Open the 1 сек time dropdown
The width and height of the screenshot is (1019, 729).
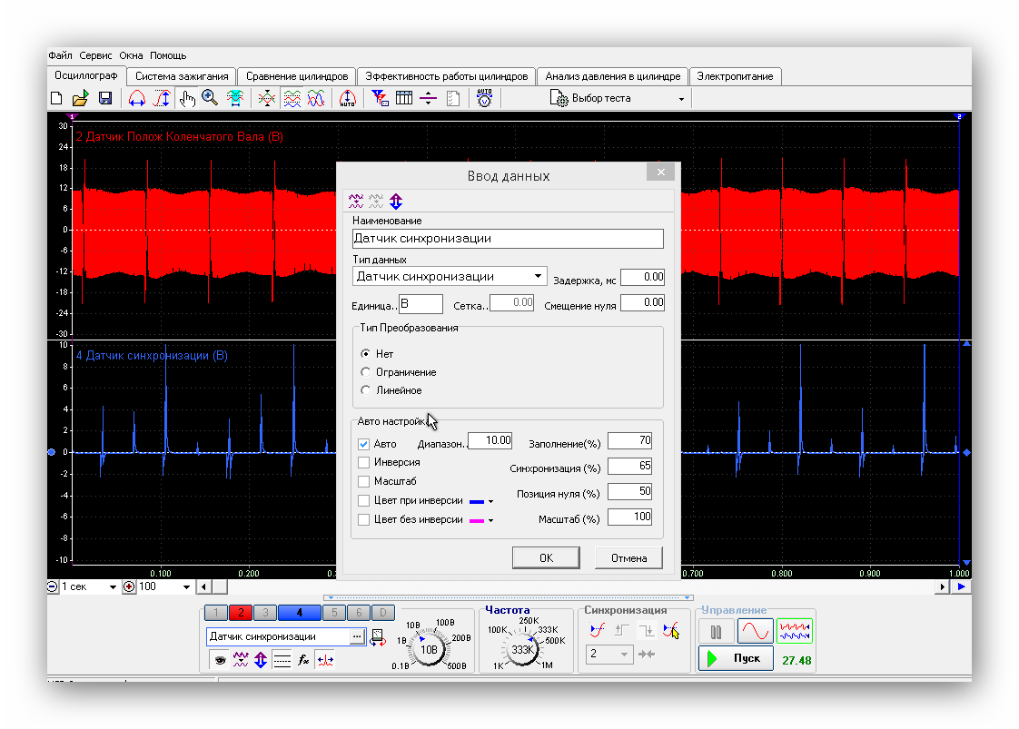113,586
